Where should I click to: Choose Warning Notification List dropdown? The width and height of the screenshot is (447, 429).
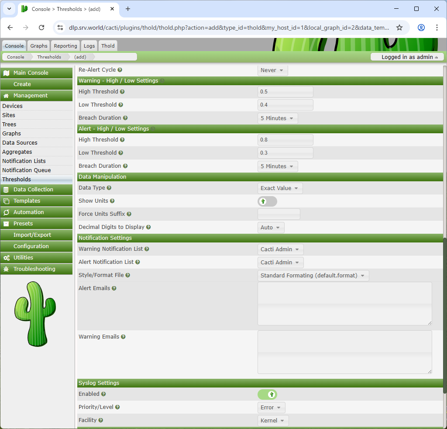coord(280,249)
